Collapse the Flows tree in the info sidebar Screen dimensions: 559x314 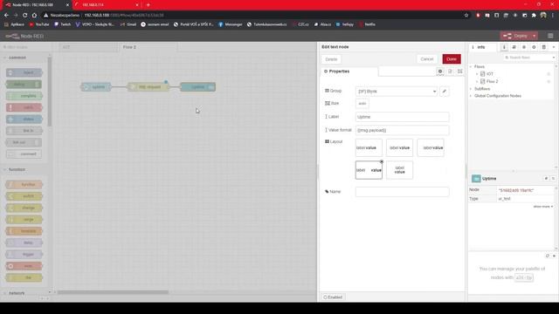(471, 66)
